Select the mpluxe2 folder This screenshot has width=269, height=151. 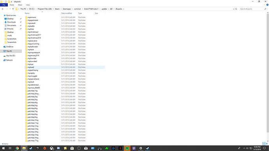tap(31, 67)
